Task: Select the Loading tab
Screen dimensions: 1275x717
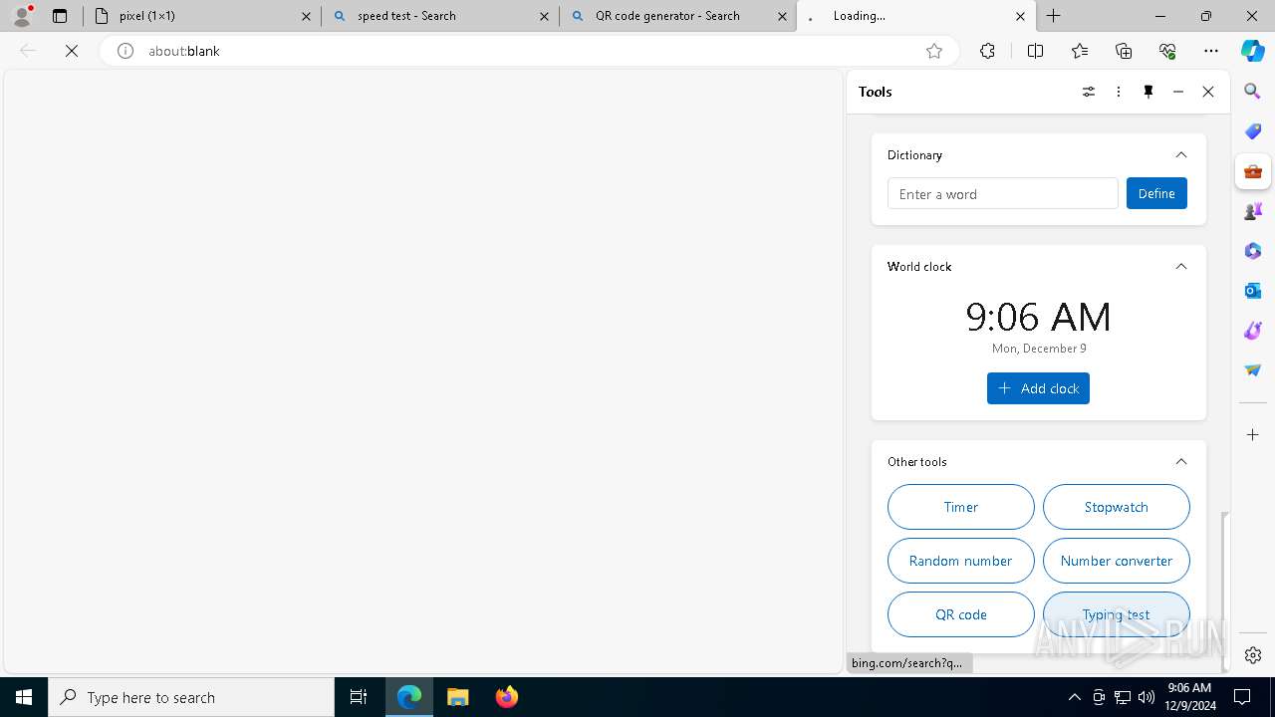Action: pos(916,16)
